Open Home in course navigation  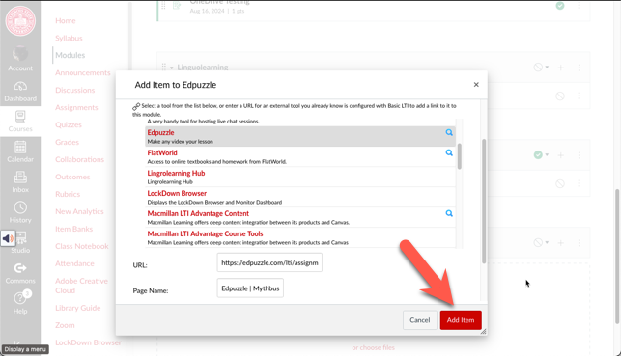66,20
